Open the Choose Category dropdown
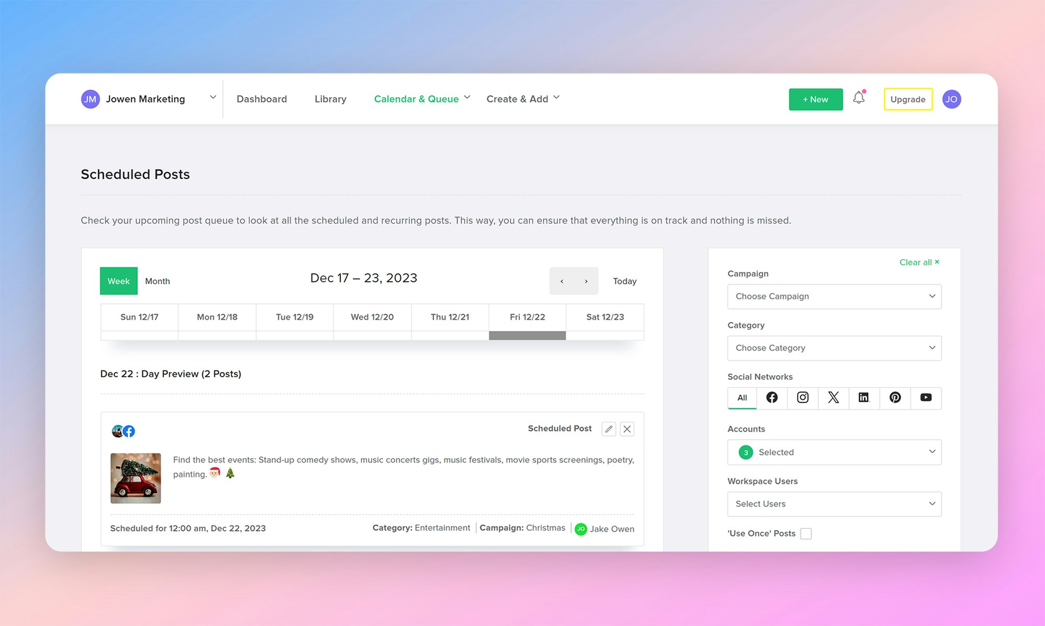This screenshot has width=1045, height=626. point(834,348)
